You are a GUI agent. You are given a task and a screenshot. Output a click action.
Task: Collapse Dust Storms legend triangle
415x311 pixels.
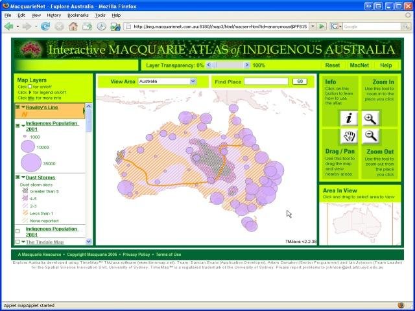[23, 177]
